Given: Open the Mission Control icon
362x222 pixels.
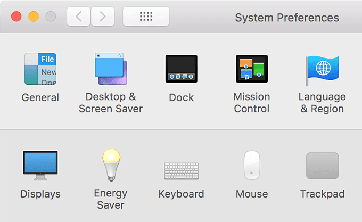Looking at the screenshot, I should tap(252, 69).
